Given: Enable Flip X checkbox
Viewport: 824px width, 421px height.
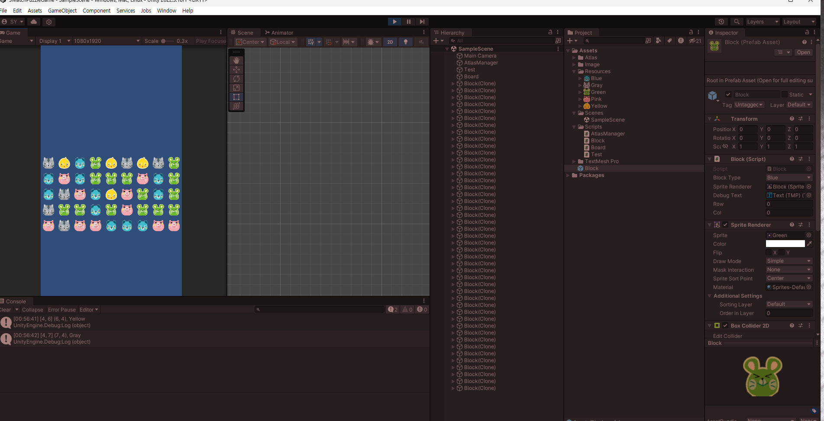Looking at the screenshot, I should [769, 252].
